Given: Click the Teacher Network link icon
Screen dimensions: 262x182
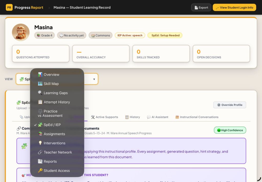Looking at the screenshot, I should (x=40, y=152).
